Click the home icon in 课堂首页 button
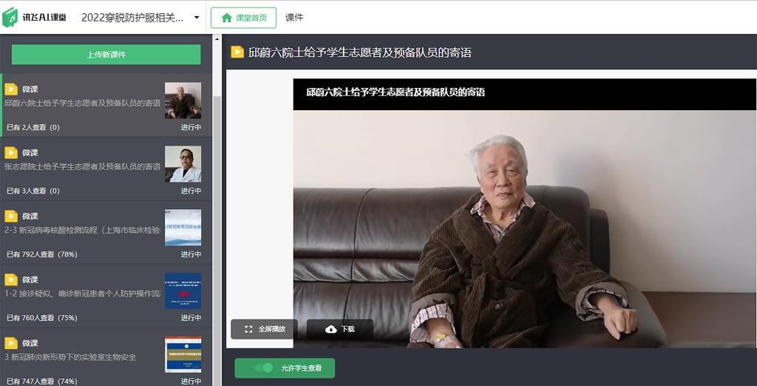The height and width of the screenshot is (386, 757). pos(227,18)
